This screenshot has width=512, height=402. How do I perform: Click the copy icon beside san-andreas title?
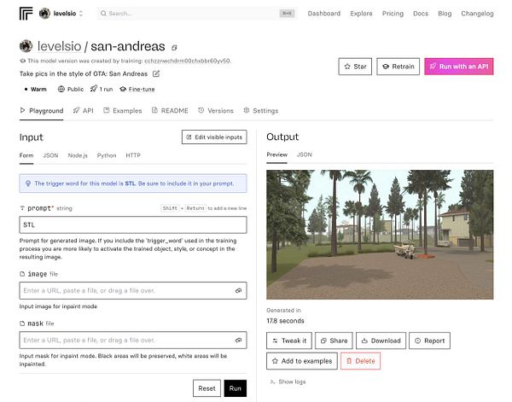click(x=174, y=48)
